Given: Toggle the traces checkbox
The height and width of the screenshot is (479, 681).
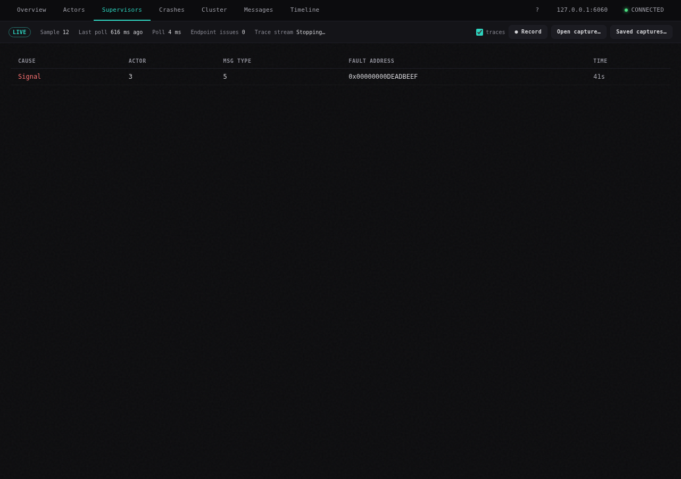Looking at the screenshot, I should pyautogui.click(x=479, y=32).
